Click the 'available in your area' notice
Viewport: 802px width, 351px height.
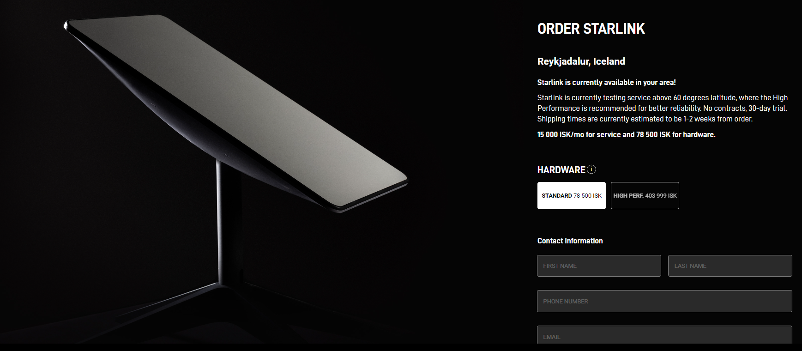606,82
